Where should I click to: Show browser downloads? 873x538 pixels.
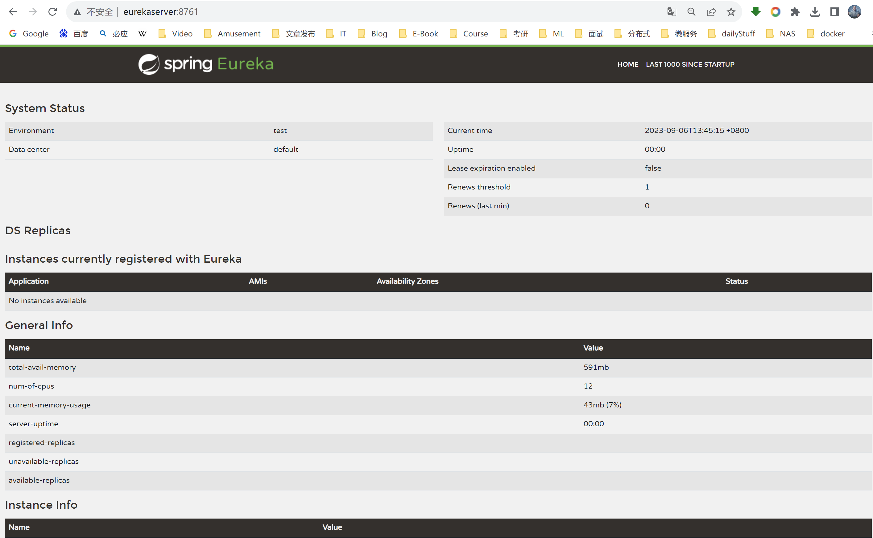(x=815, y=12)
